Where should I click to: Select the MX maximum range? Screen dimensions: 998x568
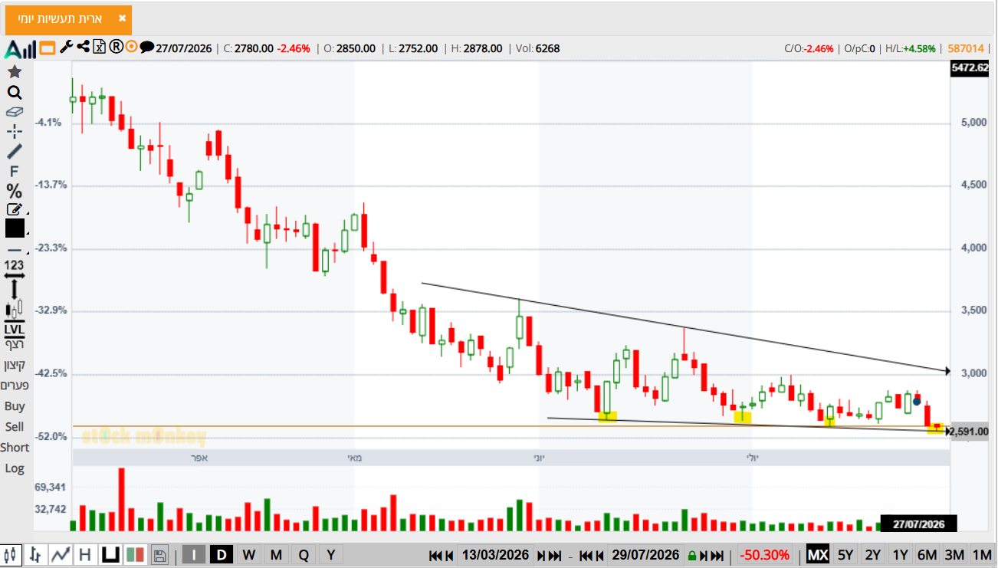pos(818,555)
